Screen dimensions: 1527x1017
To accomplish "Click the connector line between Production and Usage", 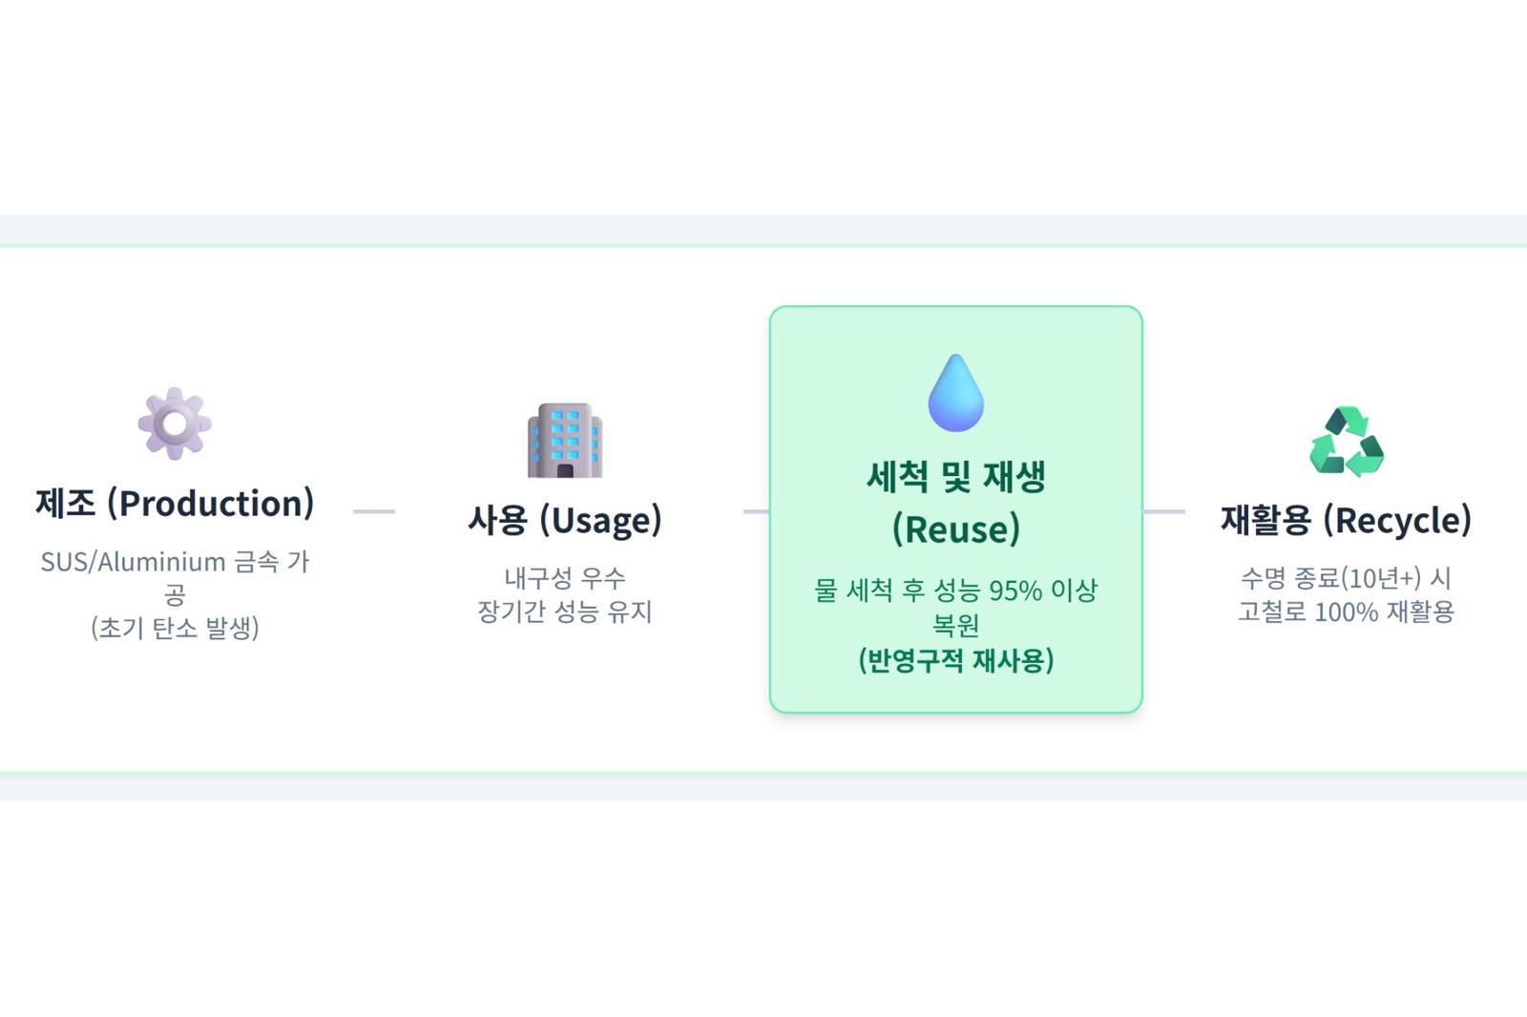I will [374, 511].
